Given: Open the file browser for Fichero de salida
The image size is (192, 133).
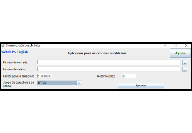Looking at the screenshot, I should pyautogui.click(x=185, y=70).
